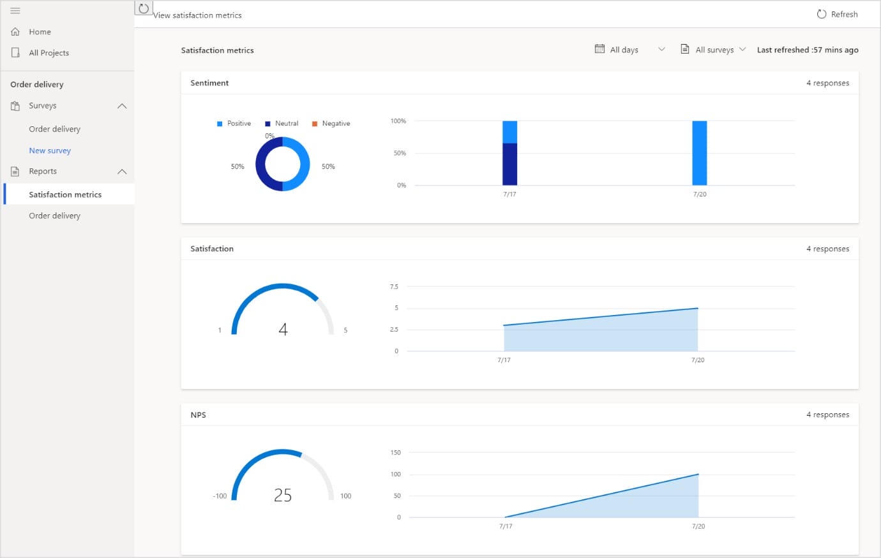The image size is (881, 558).
Task: Collapse the Surveys section in the sidebar
Action: [122, 106]
